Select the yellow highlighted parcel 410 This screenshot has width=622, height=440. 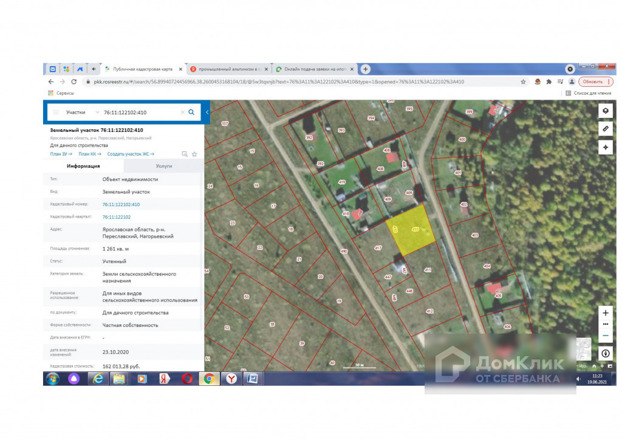[x=410, y=230]
